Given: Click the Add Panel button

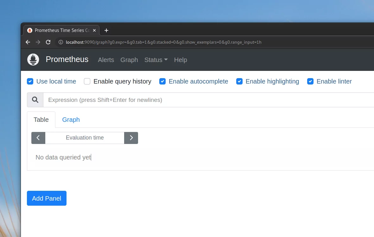Looking at the screenshot, I should [x=47, y=198].
